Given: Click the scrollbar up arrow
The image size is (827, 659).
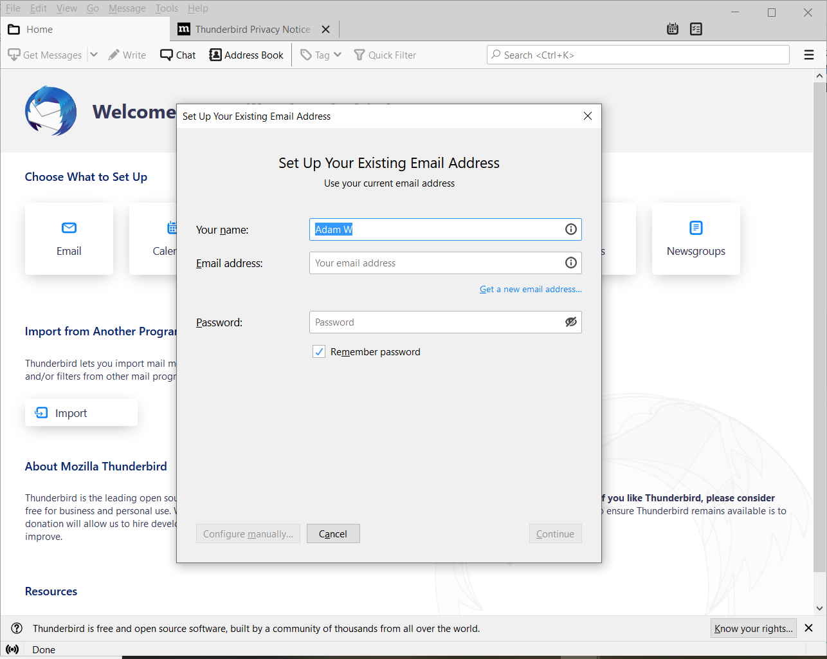Looking at the screenshot, I should (819, 76).
